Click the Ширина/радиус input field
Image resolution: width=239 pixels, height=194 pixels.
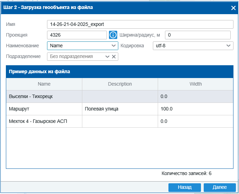pos(197,35)
